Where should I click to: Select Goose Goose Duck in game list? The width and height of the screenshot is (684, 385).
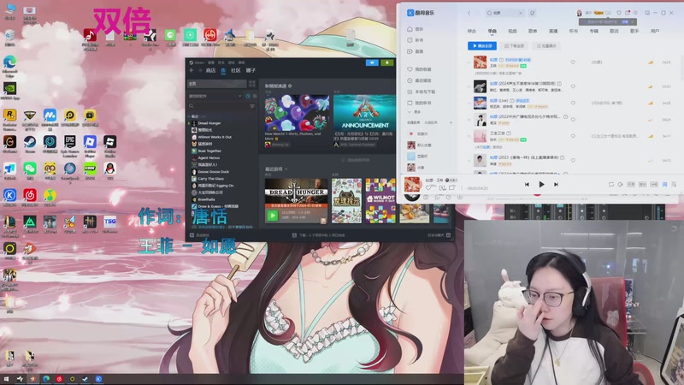[x=213, y=172]
